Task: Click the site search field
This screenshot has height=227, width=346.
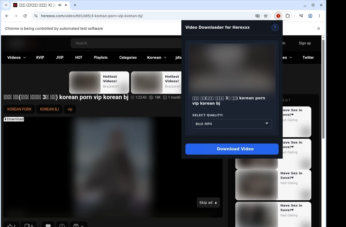Action: (x=126, y=43)
